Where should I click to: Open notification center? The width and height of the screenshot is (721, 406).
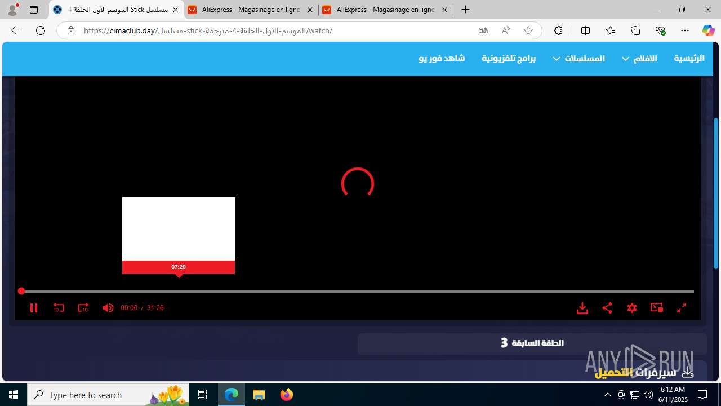pyautogui.click(x=703, y=395)
